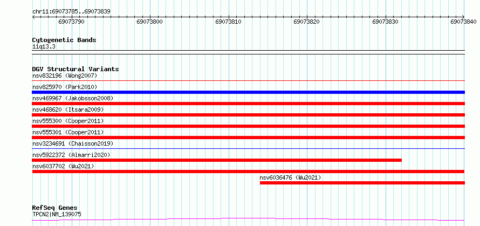Click the shorter red nsv5922372 variant bar
Screen dimensions: 480x226
pyautogui.click(x=217, y=160)
